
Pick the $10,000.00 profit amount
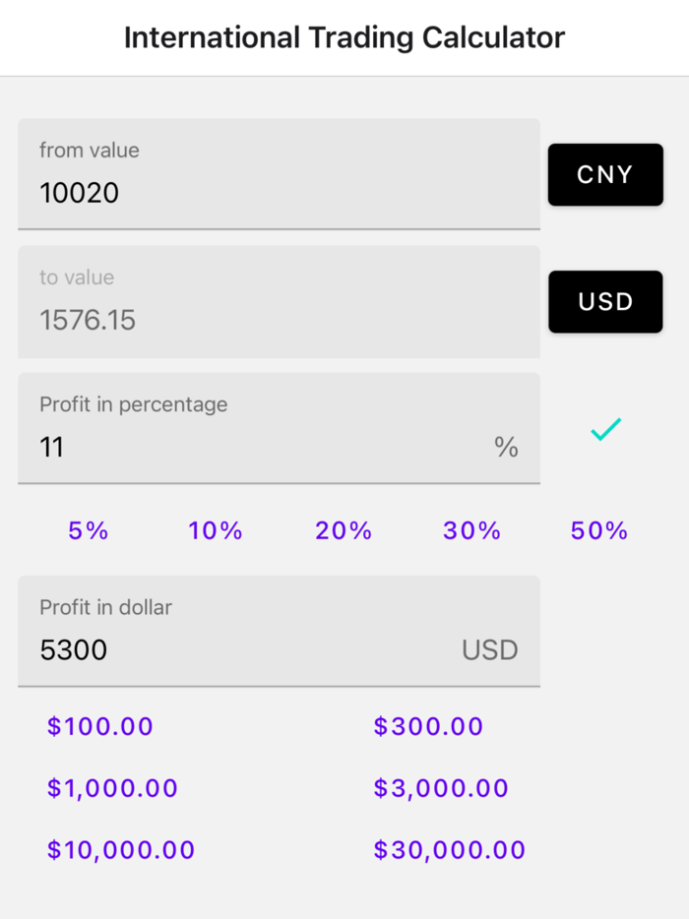click(x=121, y=849)
